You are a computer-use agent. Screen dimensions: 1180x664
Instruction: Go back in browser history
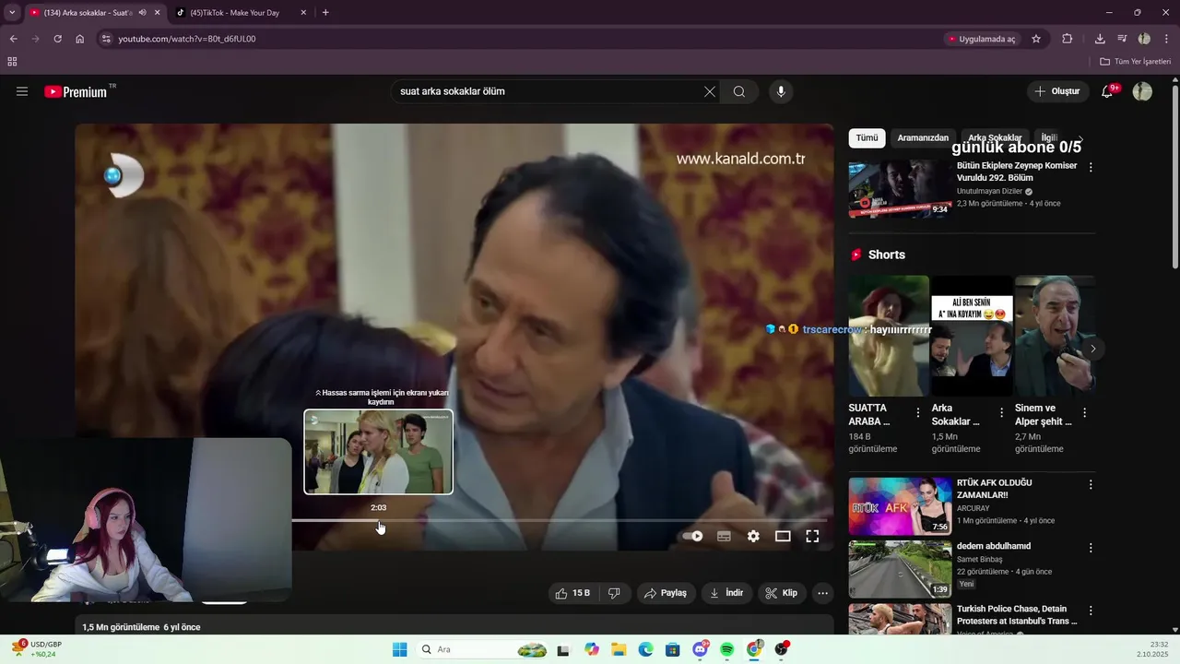13,39
